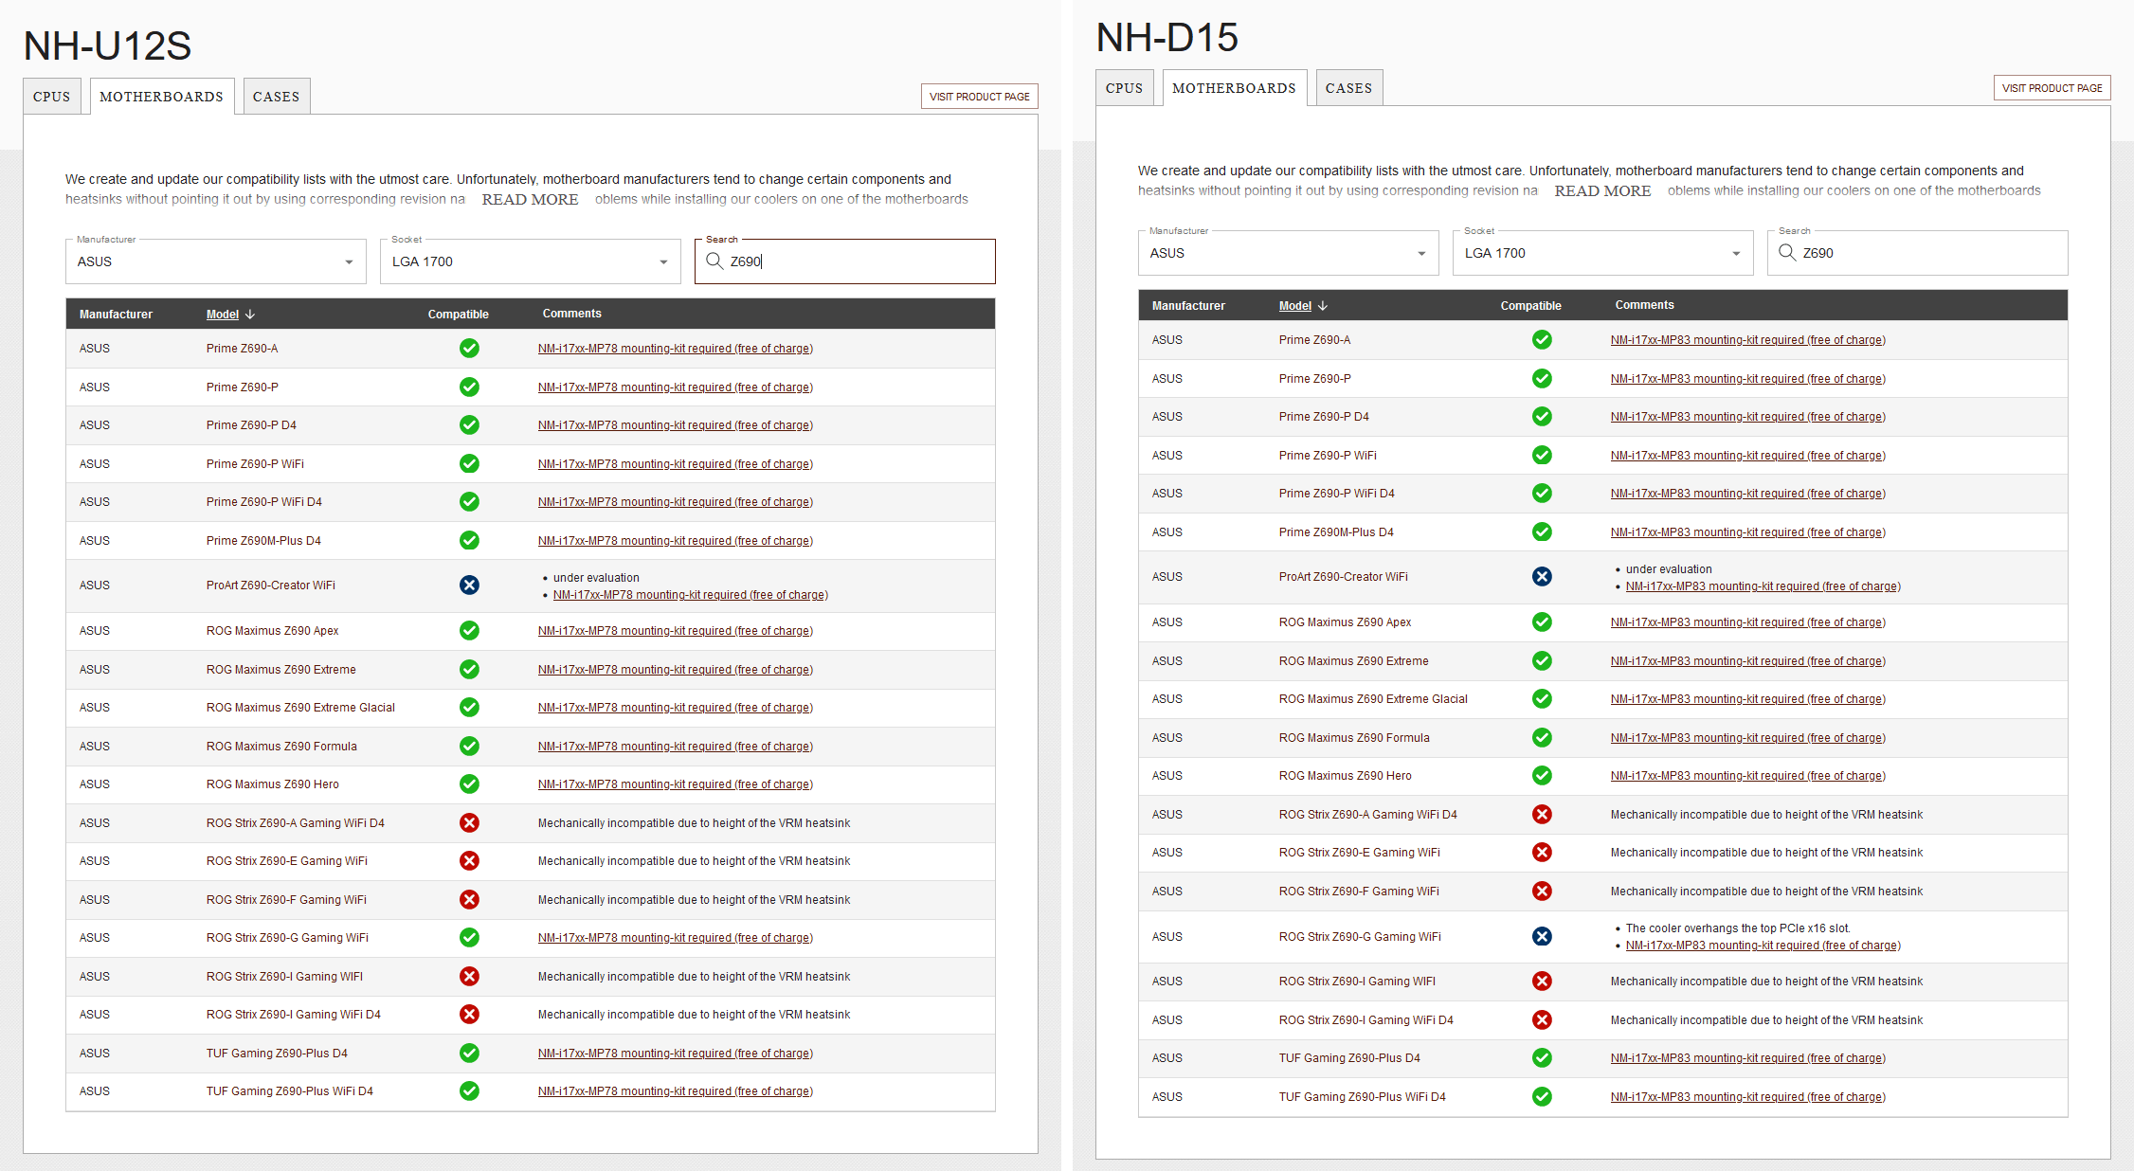Screen dimensions: 2134x1171
Task: Open Socket LGA 1700 dropdown in NH-D15 panel
Action: pos(1603,253)
